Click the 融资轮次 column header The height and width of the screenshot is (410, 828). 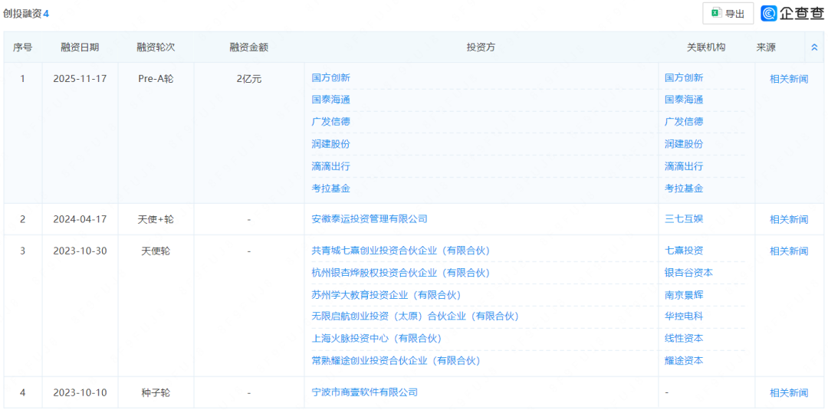(156, 48)
